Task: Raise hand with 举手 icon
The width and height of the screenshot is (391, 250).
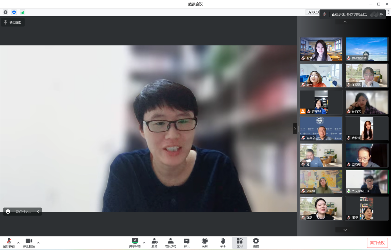Action: [x=223, y=242]
